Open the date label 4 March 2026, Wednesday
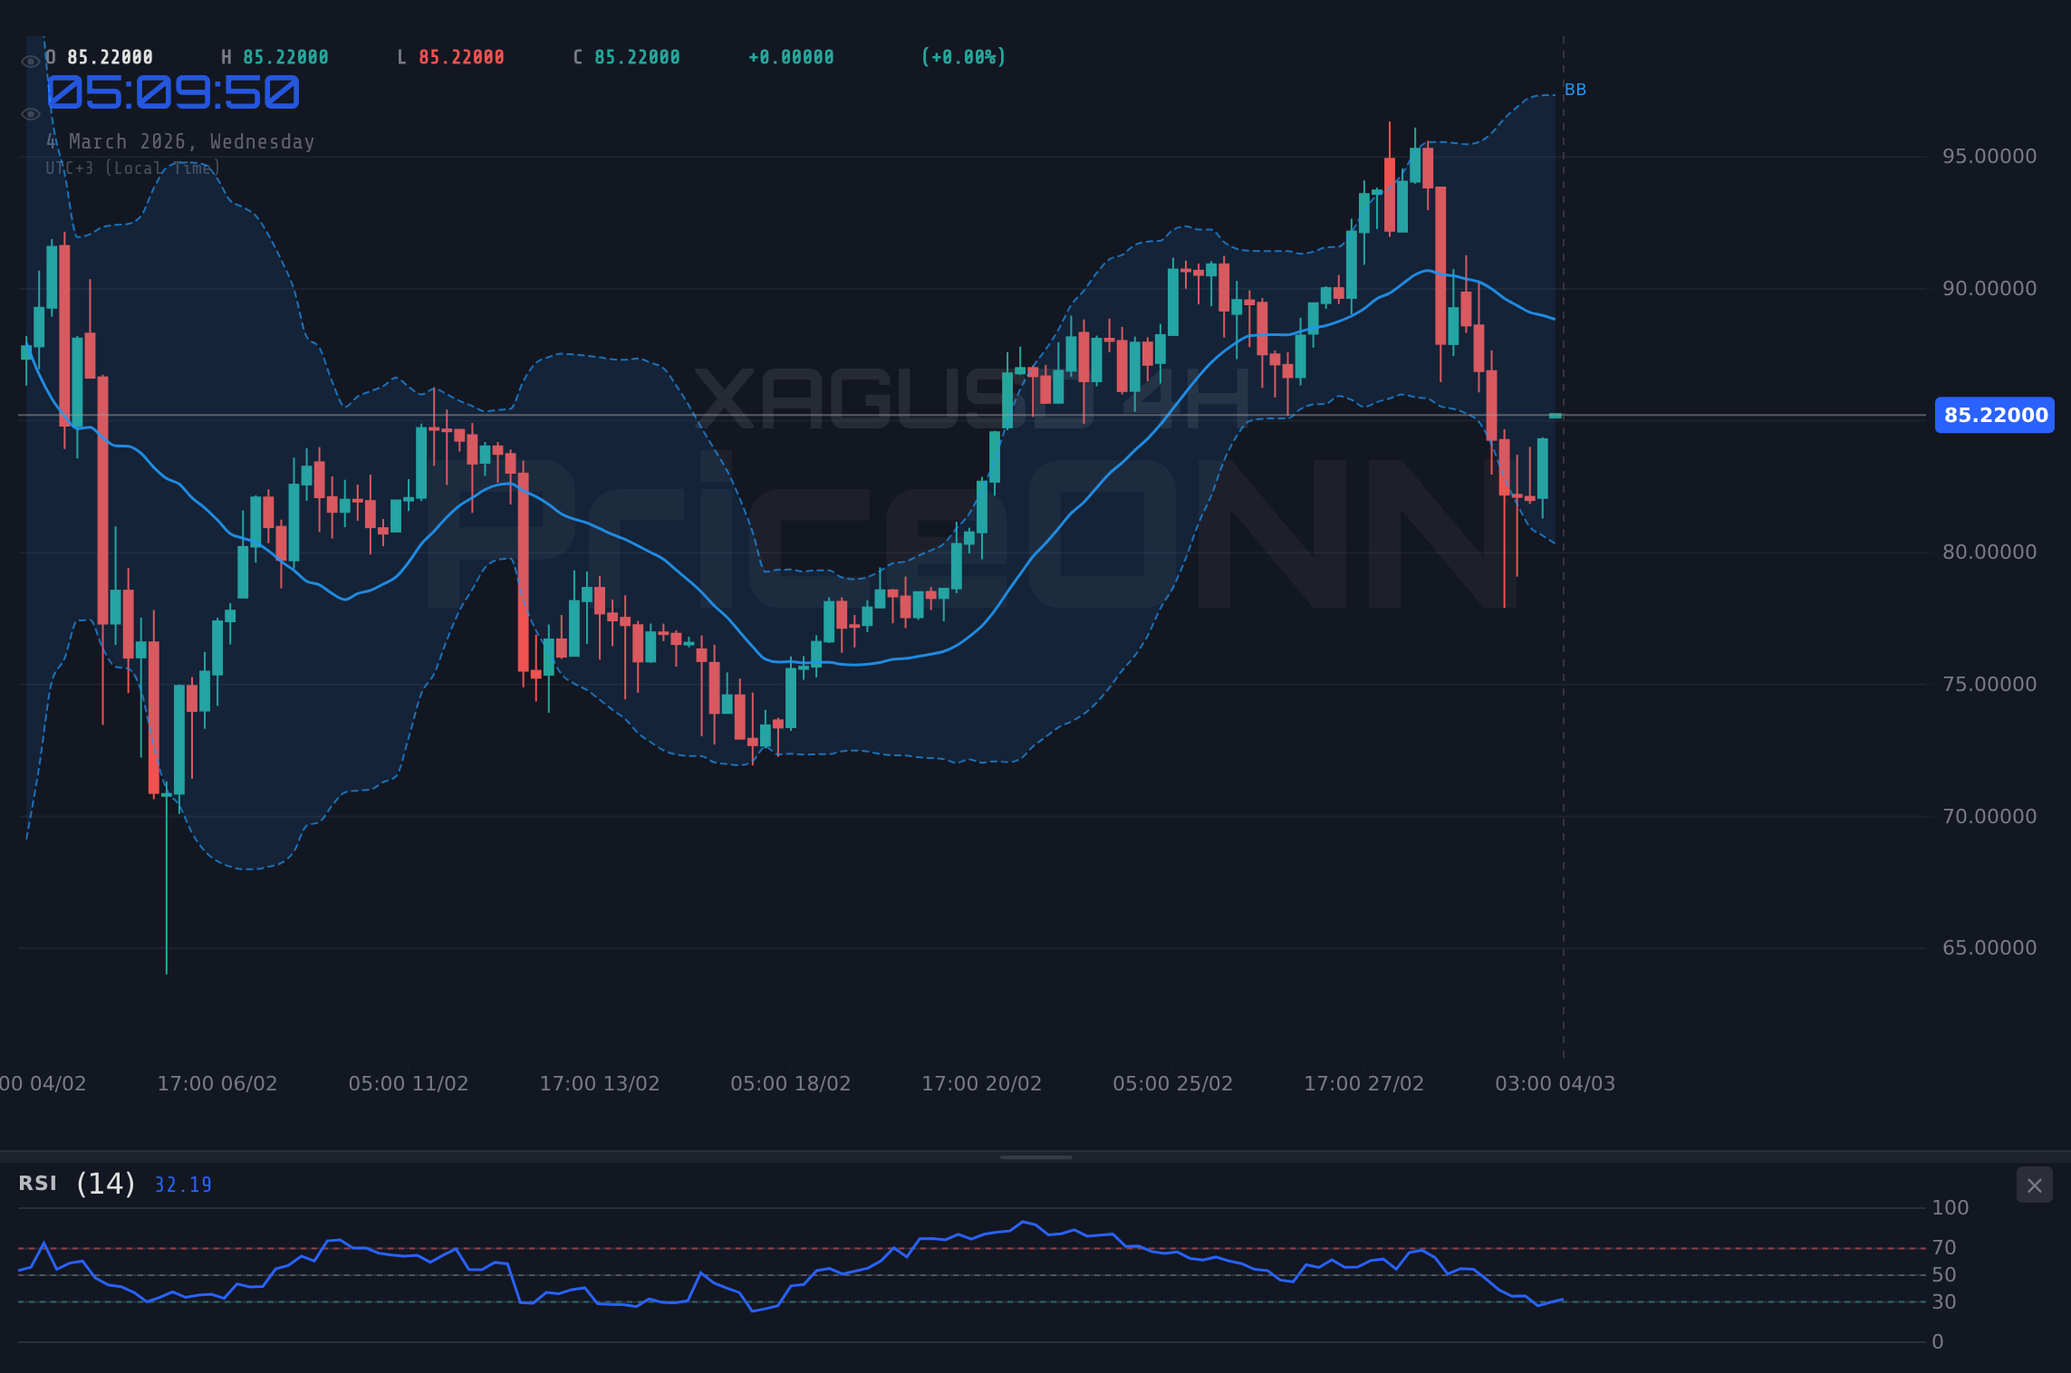Image resolution: width=2071 pixels, height=1373 pixels. point(180,141)
